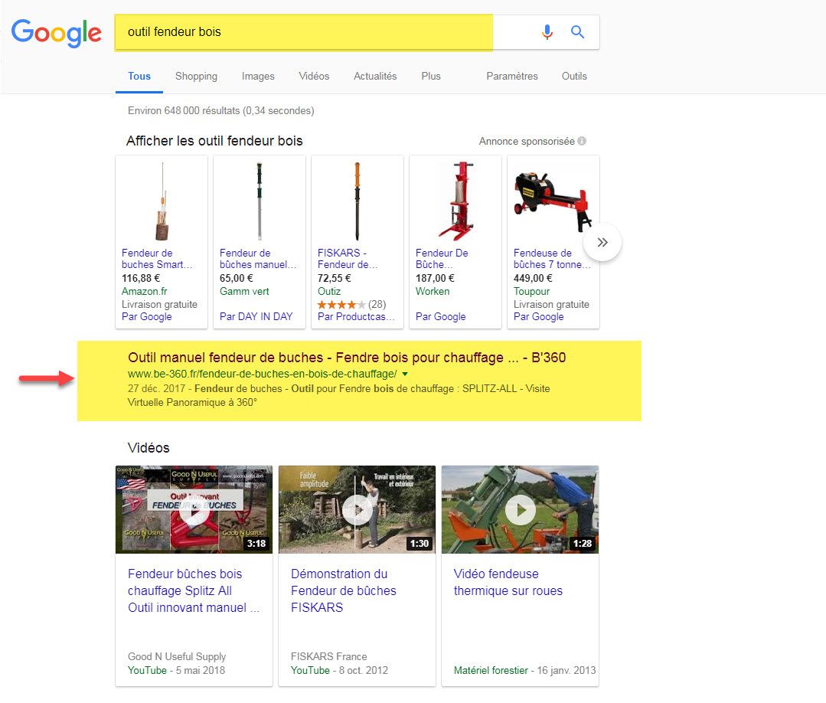Open Paramètres menu

coord(512,76)
